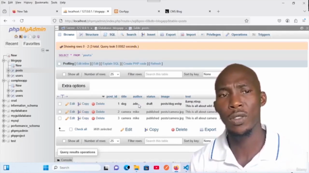
Task: Open the Bookmarks menu in Firefox
Action: coord(42,2)
